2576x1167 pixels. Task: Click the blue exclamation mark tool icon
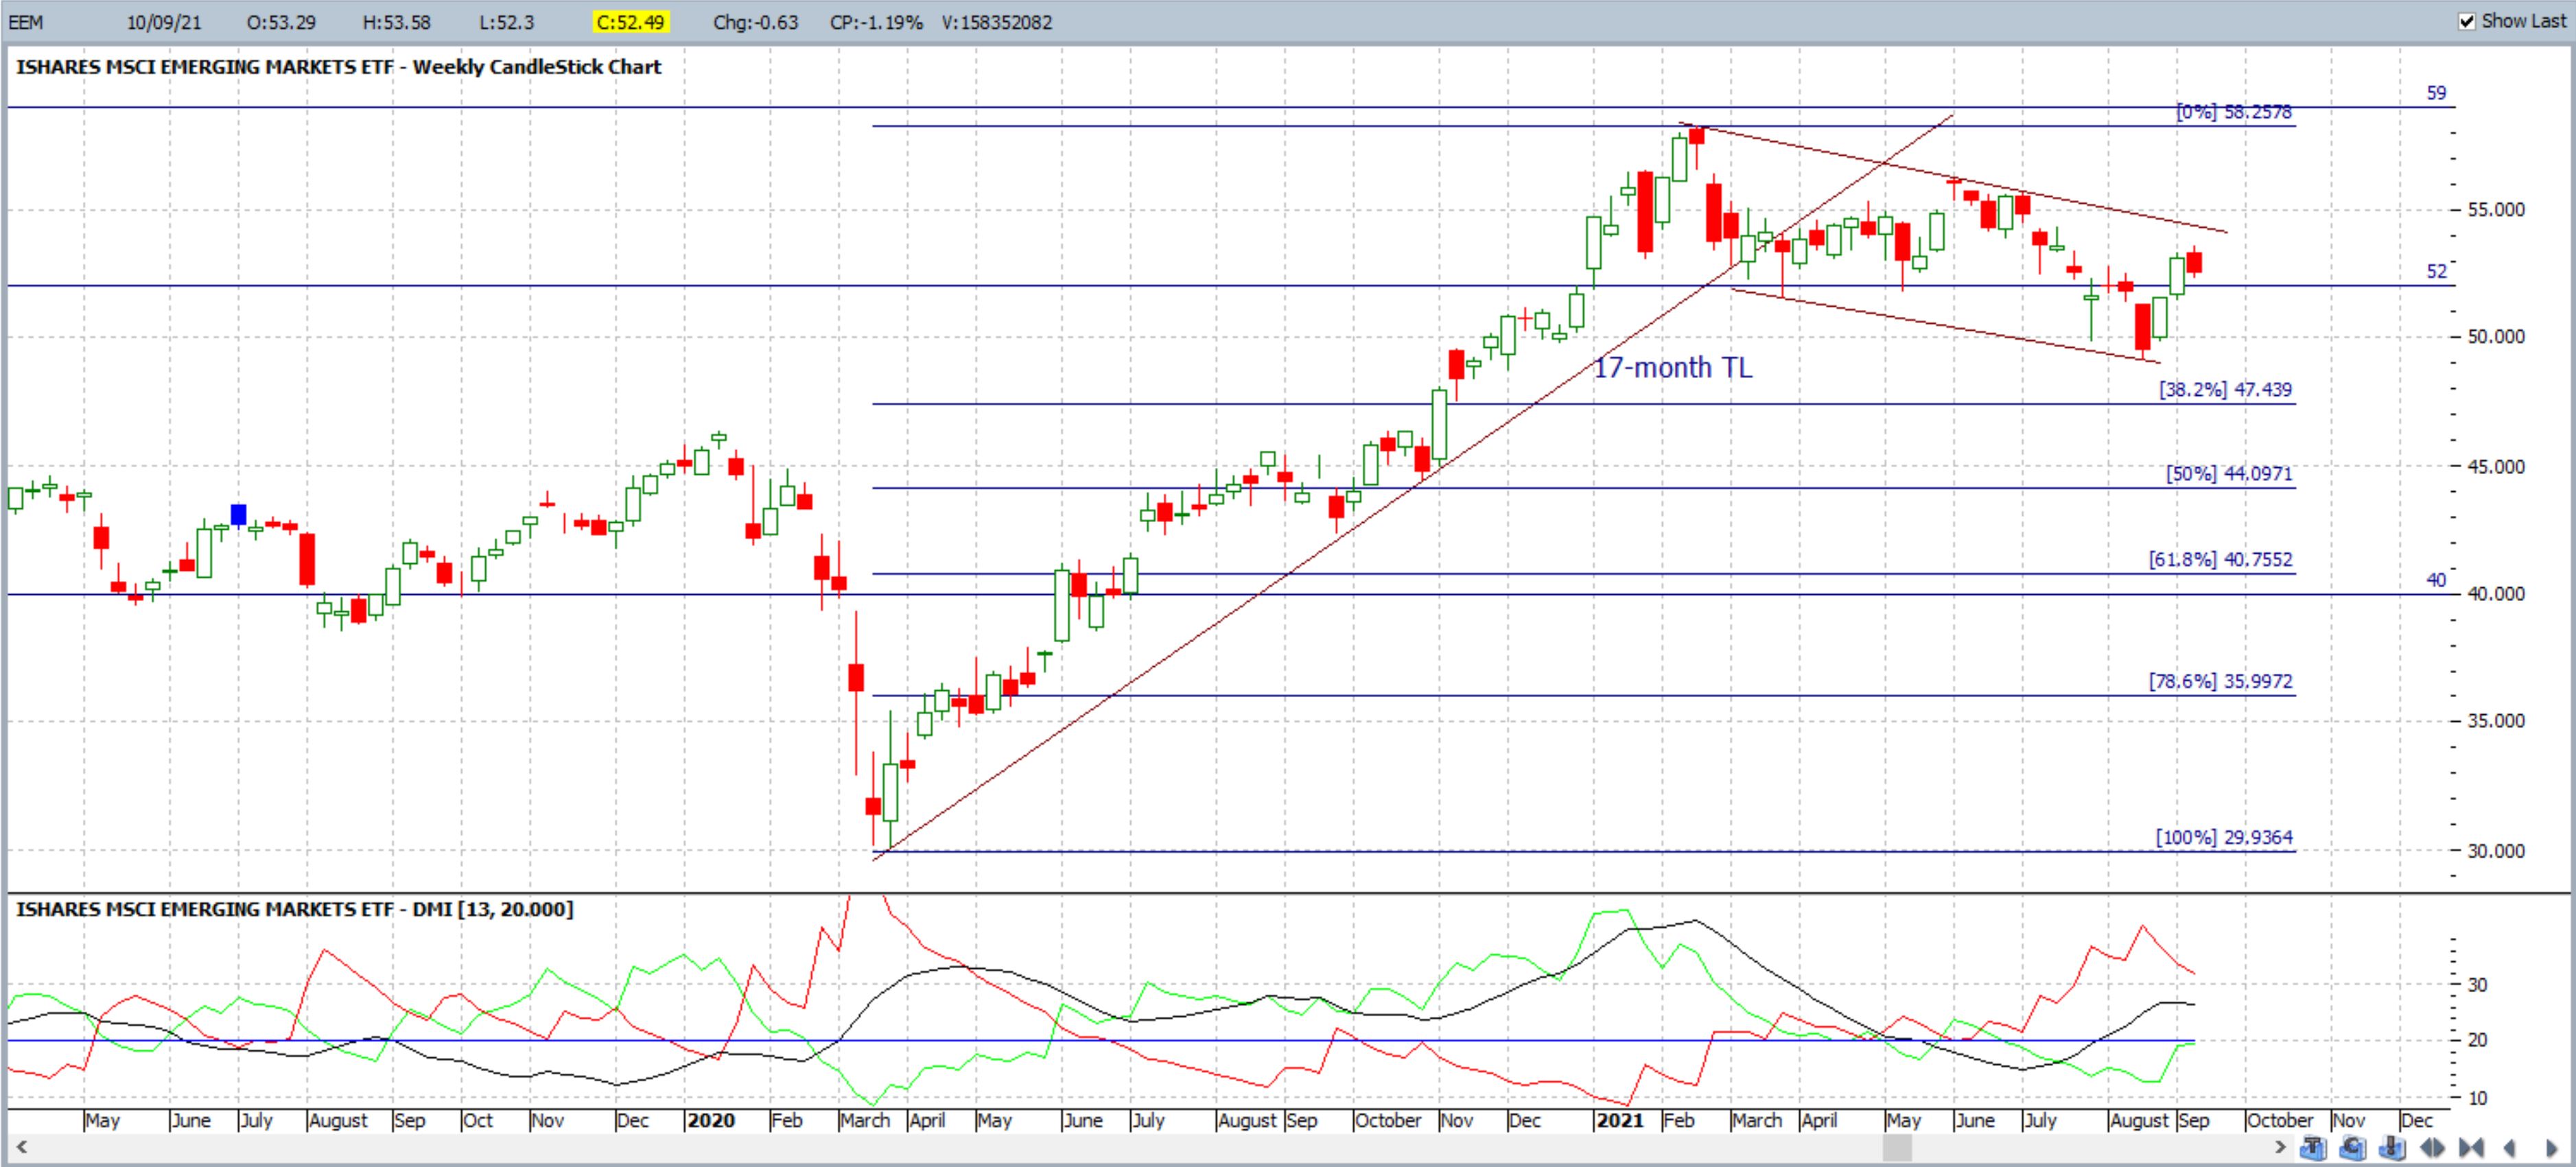(2393, 1147)
